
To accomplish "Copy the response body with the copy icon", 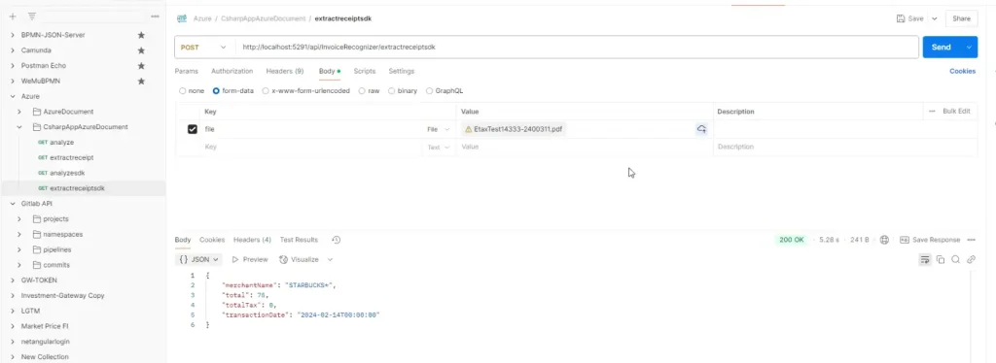I will (x=941, y=260).
